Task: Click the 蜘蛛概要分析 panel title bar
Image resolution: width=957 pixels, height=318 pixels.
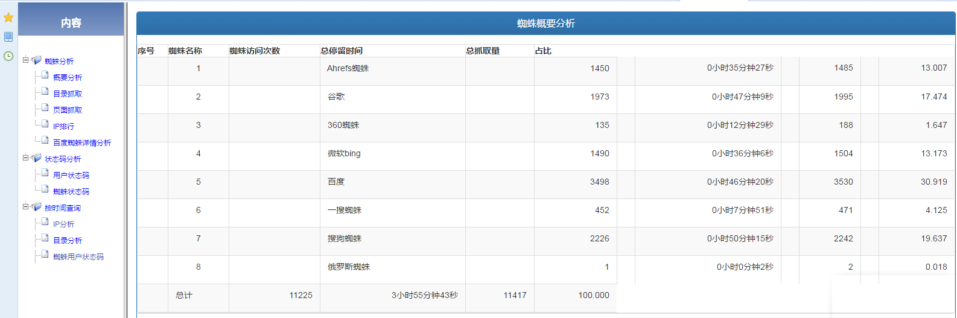Action: [545, 24]
